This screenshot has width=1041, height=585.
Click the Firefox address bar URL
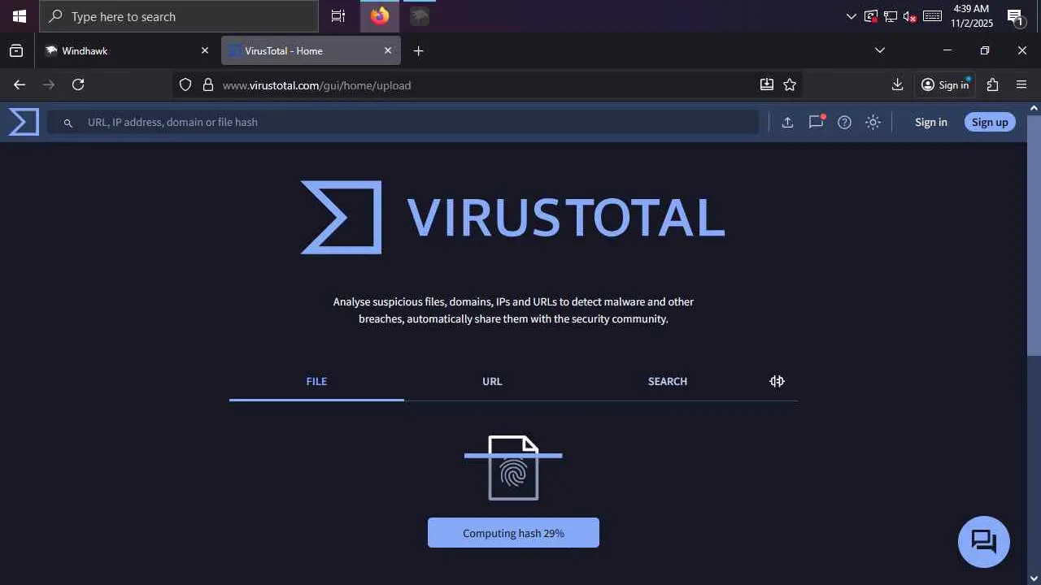pos(316,85)
